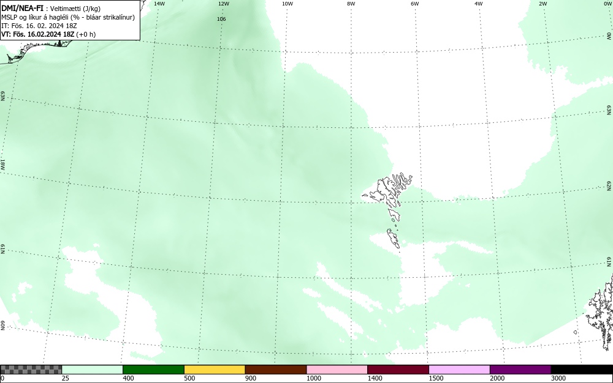Click the 'MSLP og líkur á hagléli' line
613x383 pixels.
(x=68, y=17)
